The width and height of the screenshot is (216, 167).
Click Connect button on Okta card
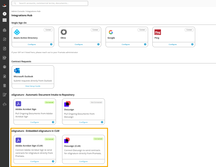click(x=95, y=30)
